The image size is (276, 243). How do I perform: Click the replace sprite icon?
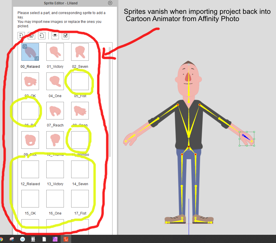(32, 36)
